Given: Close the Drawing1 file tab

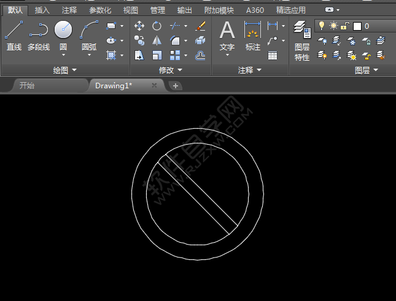Looking at the screenshot, I should pos(154,85).
